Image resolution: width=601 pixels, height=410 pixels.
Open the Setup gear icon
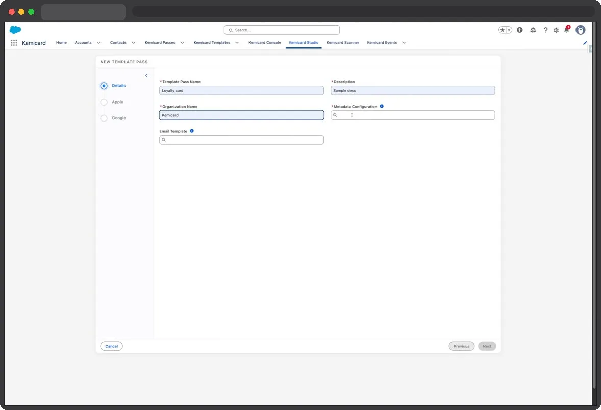(556, 30)
